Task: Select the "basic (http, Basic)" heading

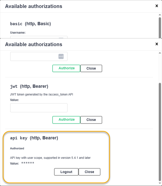Action: (x=30, y=24)
